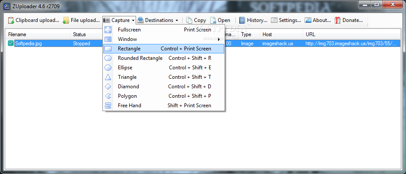406x174 pixels.
Task: Click the Destinations globe icon
Action: (x=140, y=20)
